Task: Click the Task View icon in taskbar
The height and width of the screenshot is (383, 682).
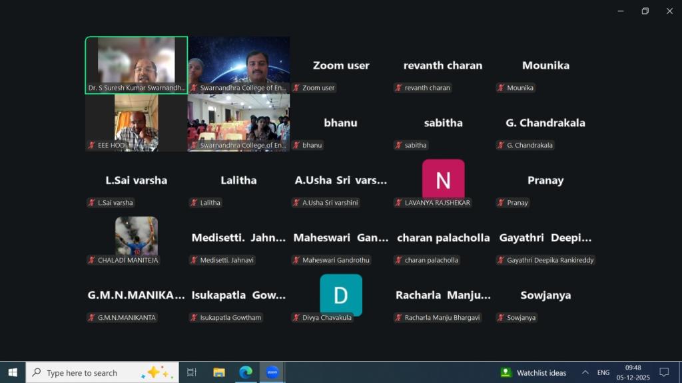Action: (192, 372)
